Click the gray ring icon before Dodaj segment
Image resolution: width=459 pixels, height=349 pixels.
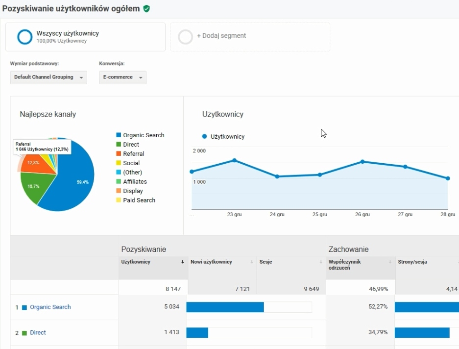186,37
